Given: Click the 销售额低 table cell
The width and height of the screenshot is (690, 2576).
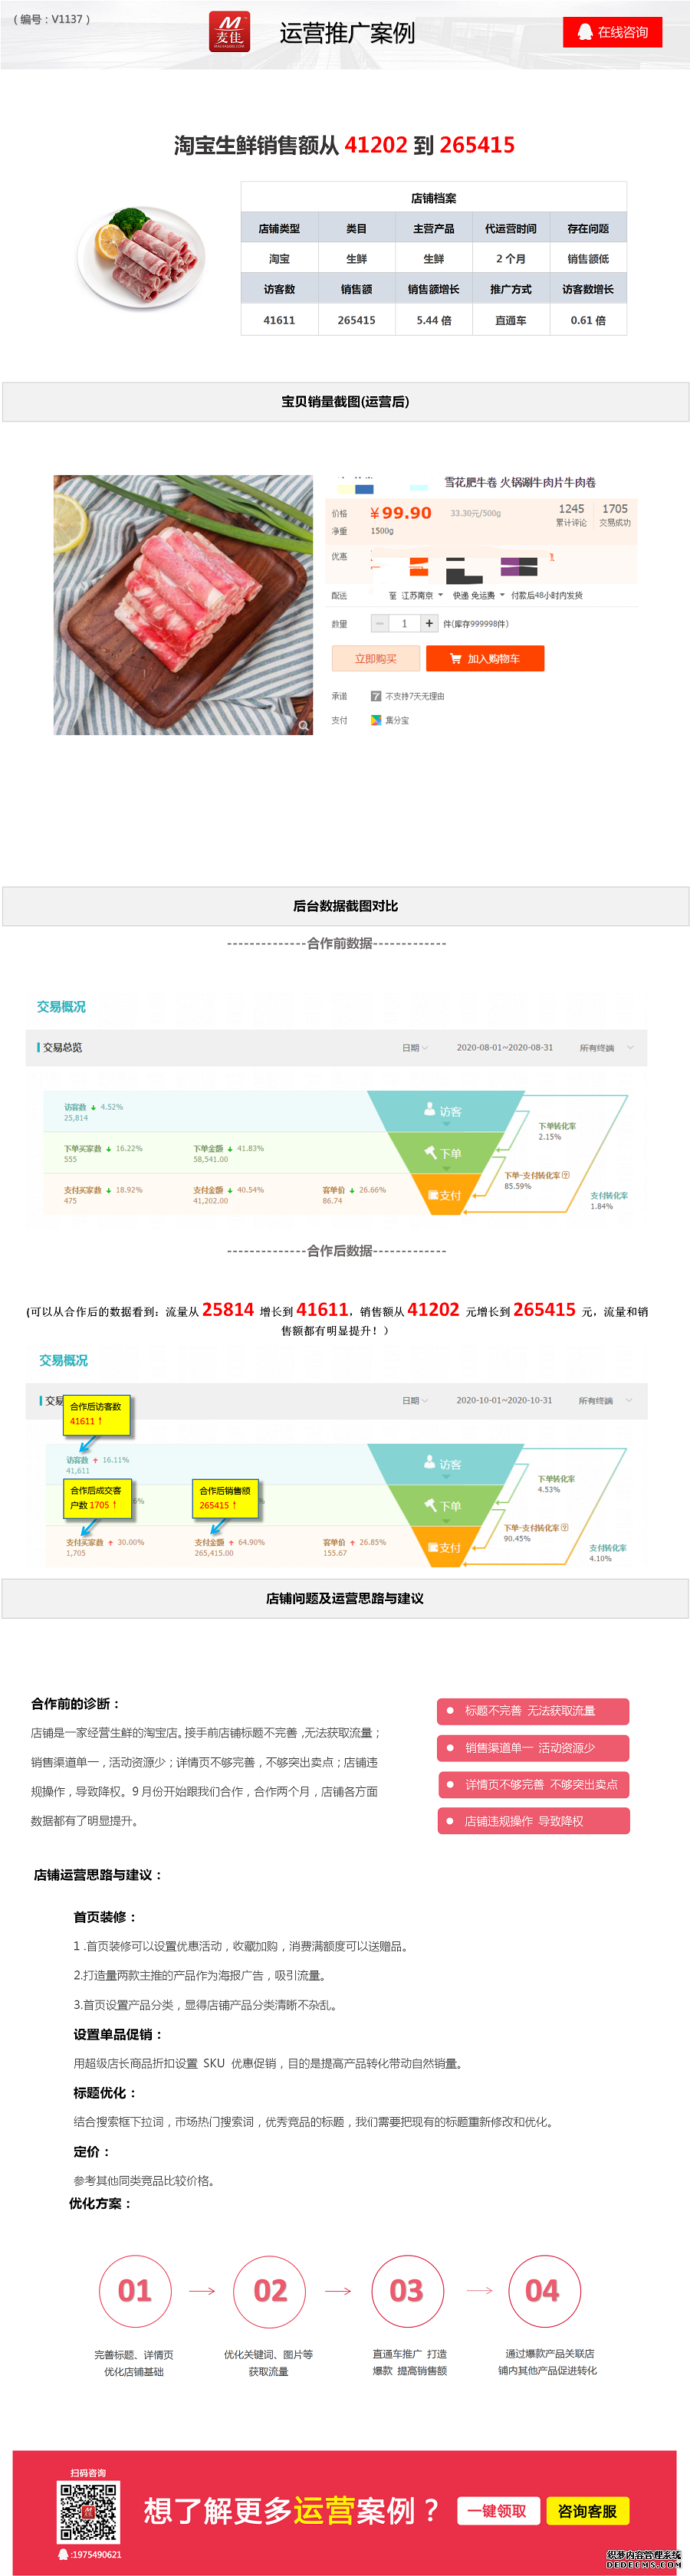Looking at the screenshot, I should point(588,259).
